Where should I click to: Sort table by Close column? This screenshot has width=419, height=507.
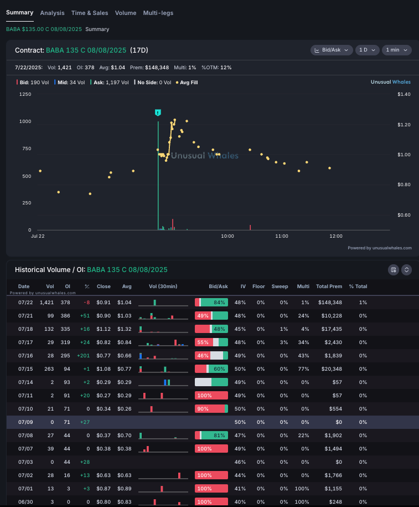[104, 286]
